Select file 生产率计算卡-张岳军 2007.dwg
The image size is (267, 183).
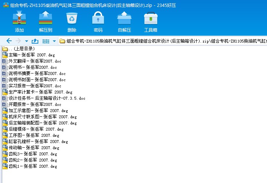(x=37, y=92)
